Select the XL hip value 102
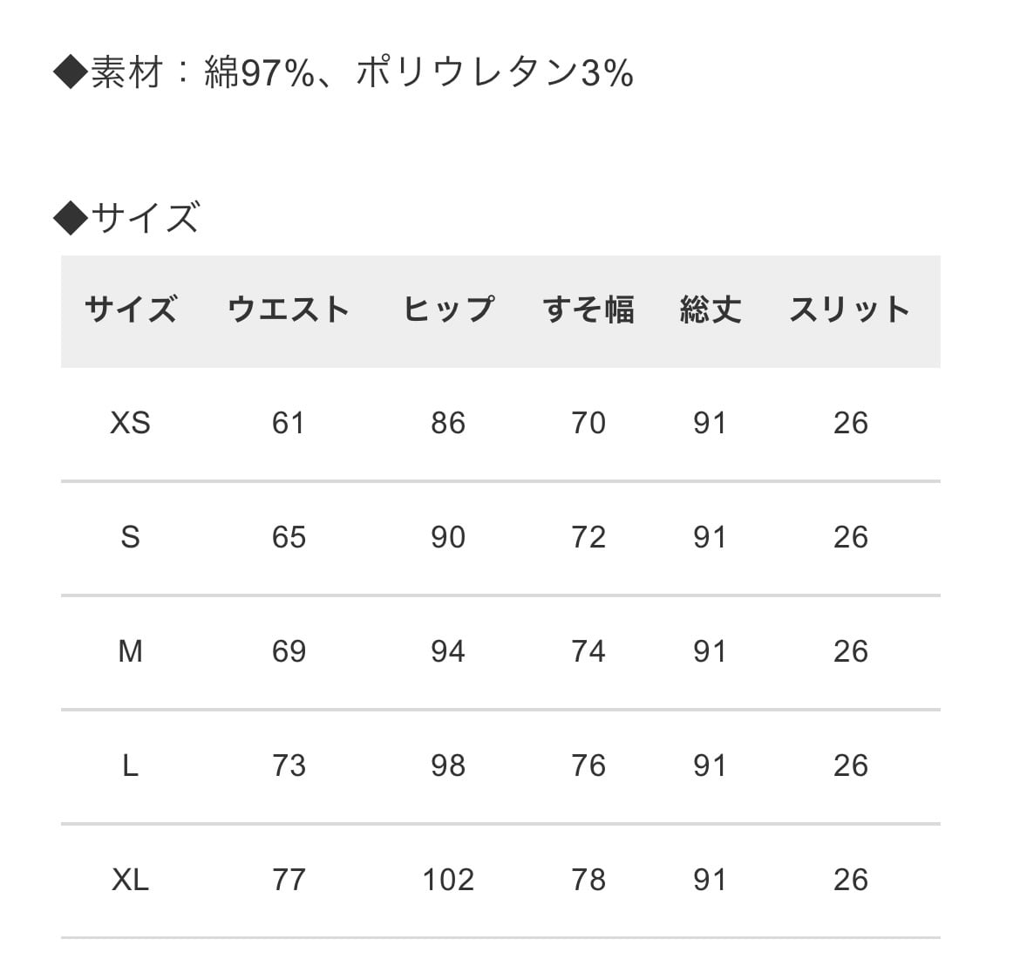Viewport: 1020px width, 966px height. [448, 880]
